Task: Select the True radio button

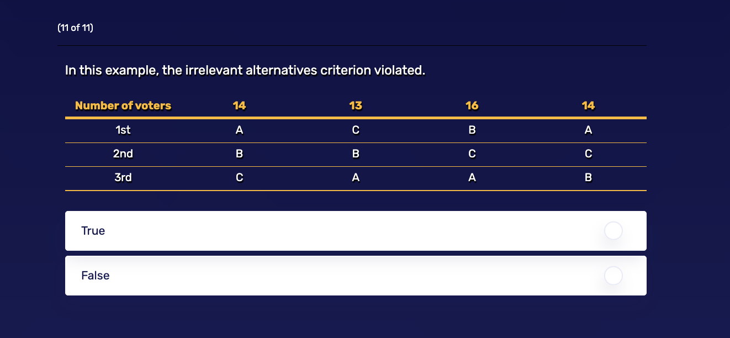Action: 613,231
